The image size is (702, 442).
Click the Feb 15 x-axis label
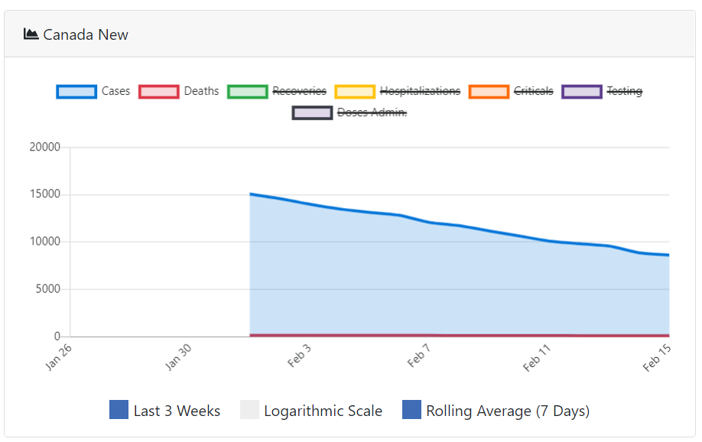pyautogui.click(x=657, y=357)
